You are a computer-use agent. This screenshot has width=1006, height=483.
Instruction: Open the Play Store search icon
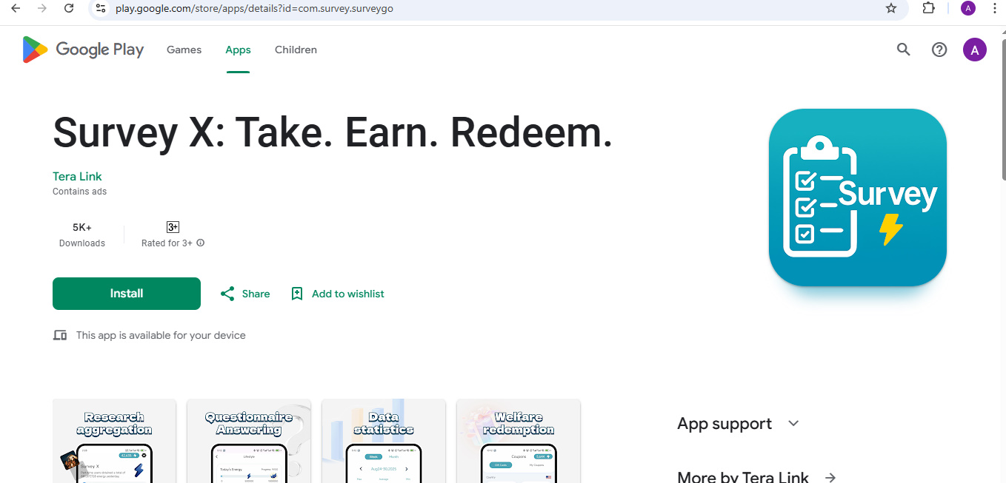903,50
